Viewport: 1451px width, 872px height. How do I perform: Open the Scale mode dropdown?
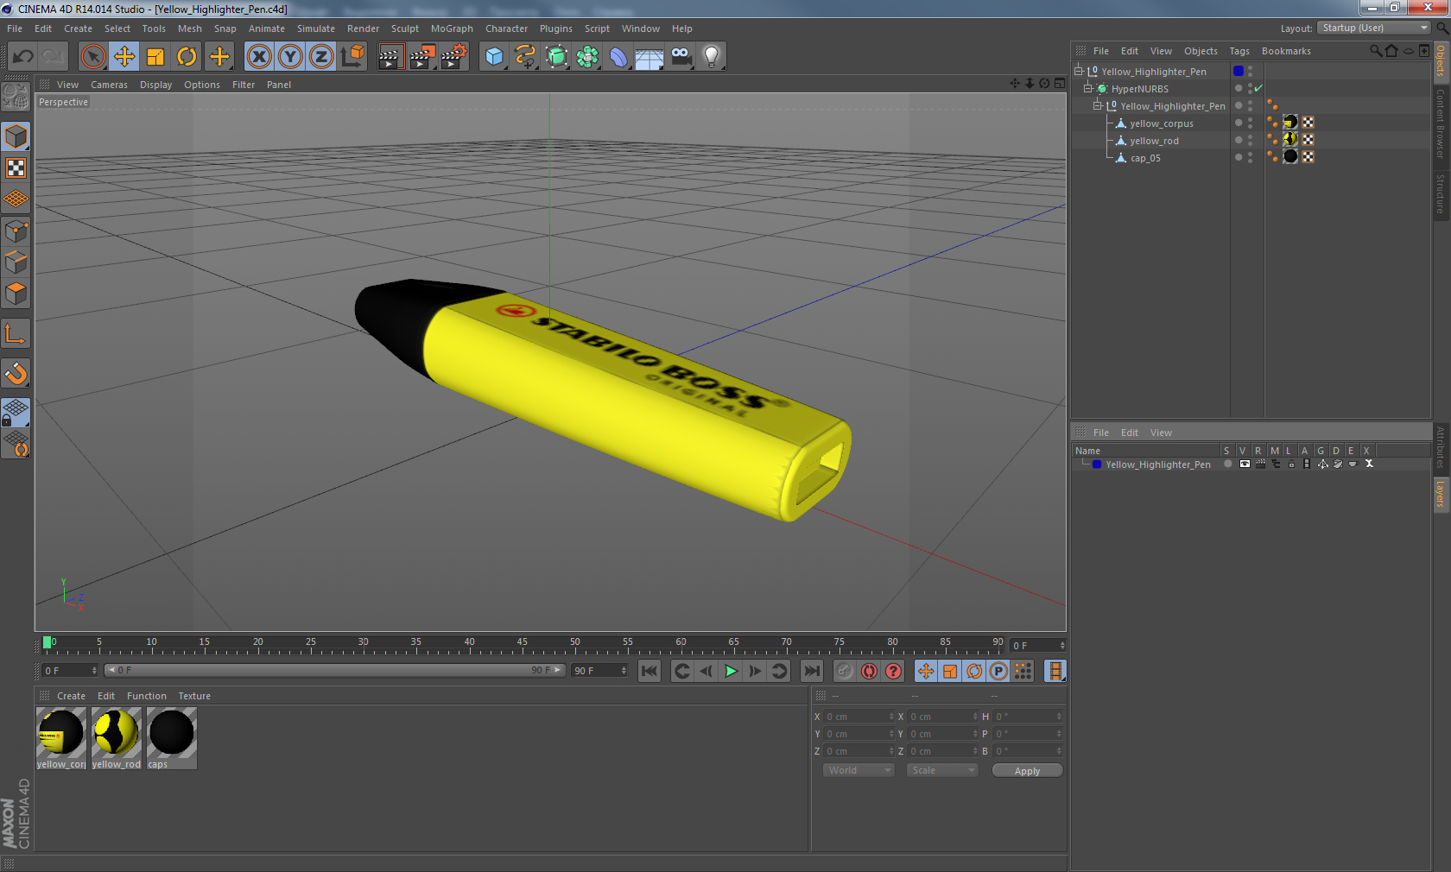[941, 770]
